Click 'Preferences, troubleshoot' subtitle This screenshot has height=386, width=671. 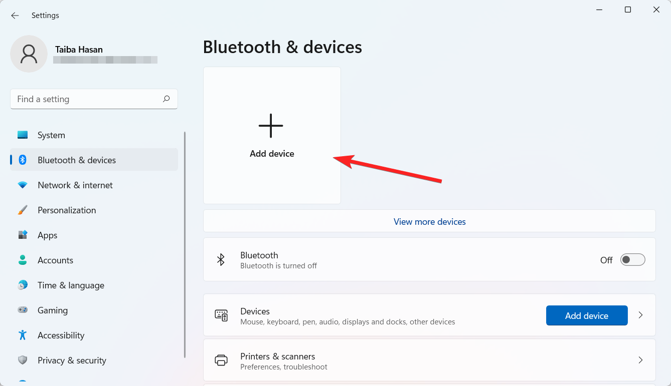[x=284, y=367]
